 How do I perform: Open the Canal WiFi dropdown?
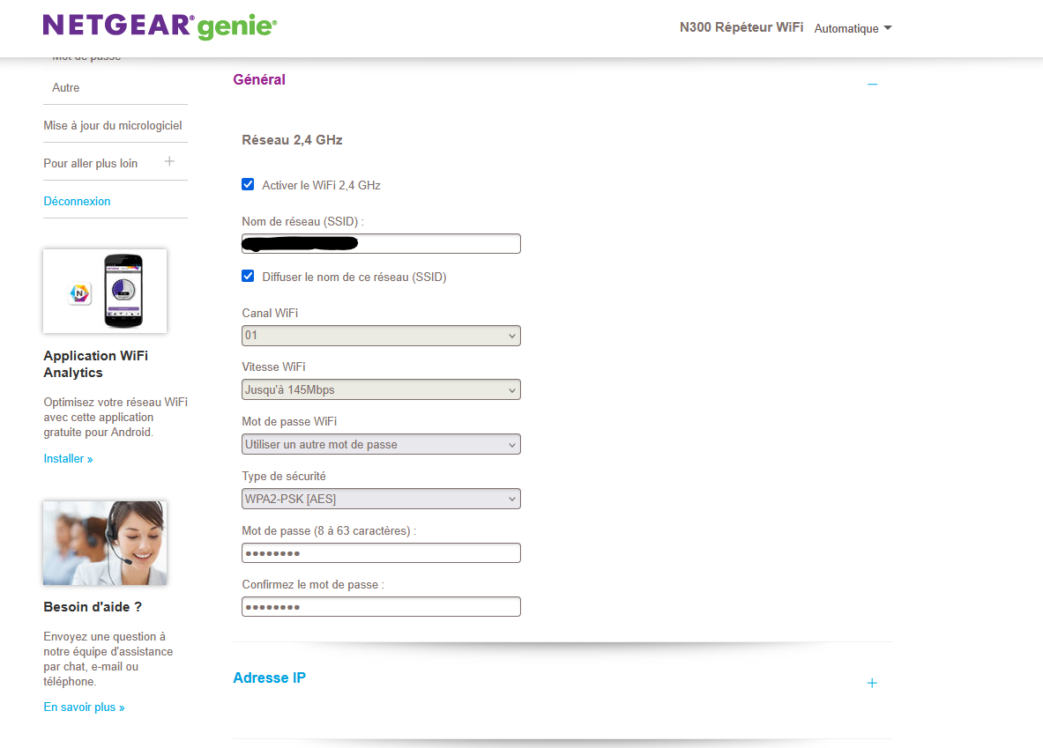coord(381,336)
